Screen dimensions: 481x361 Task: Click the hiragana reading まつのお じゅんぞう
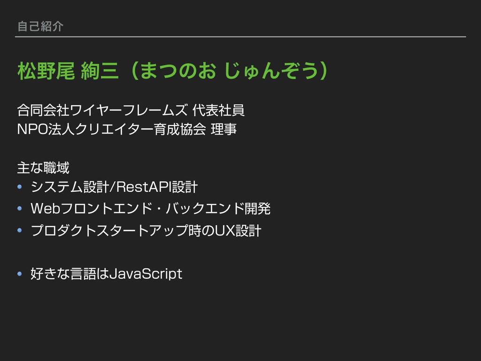pos(229,71)
